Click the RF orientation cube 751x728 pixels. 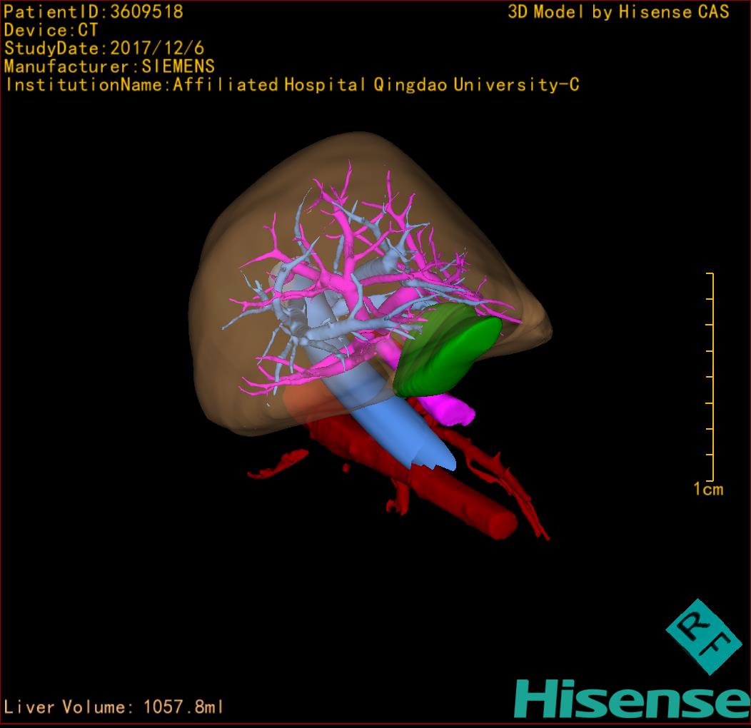pos(703,637)
